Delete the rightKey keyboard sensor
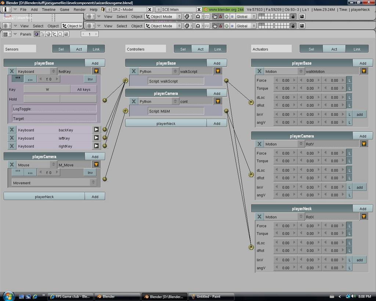Screen dimensions: 376x301 [x=12, y=146]
